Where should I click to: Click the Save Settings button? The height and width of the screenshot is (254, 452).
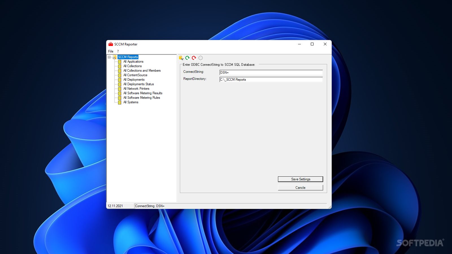(x=301, y=179)
